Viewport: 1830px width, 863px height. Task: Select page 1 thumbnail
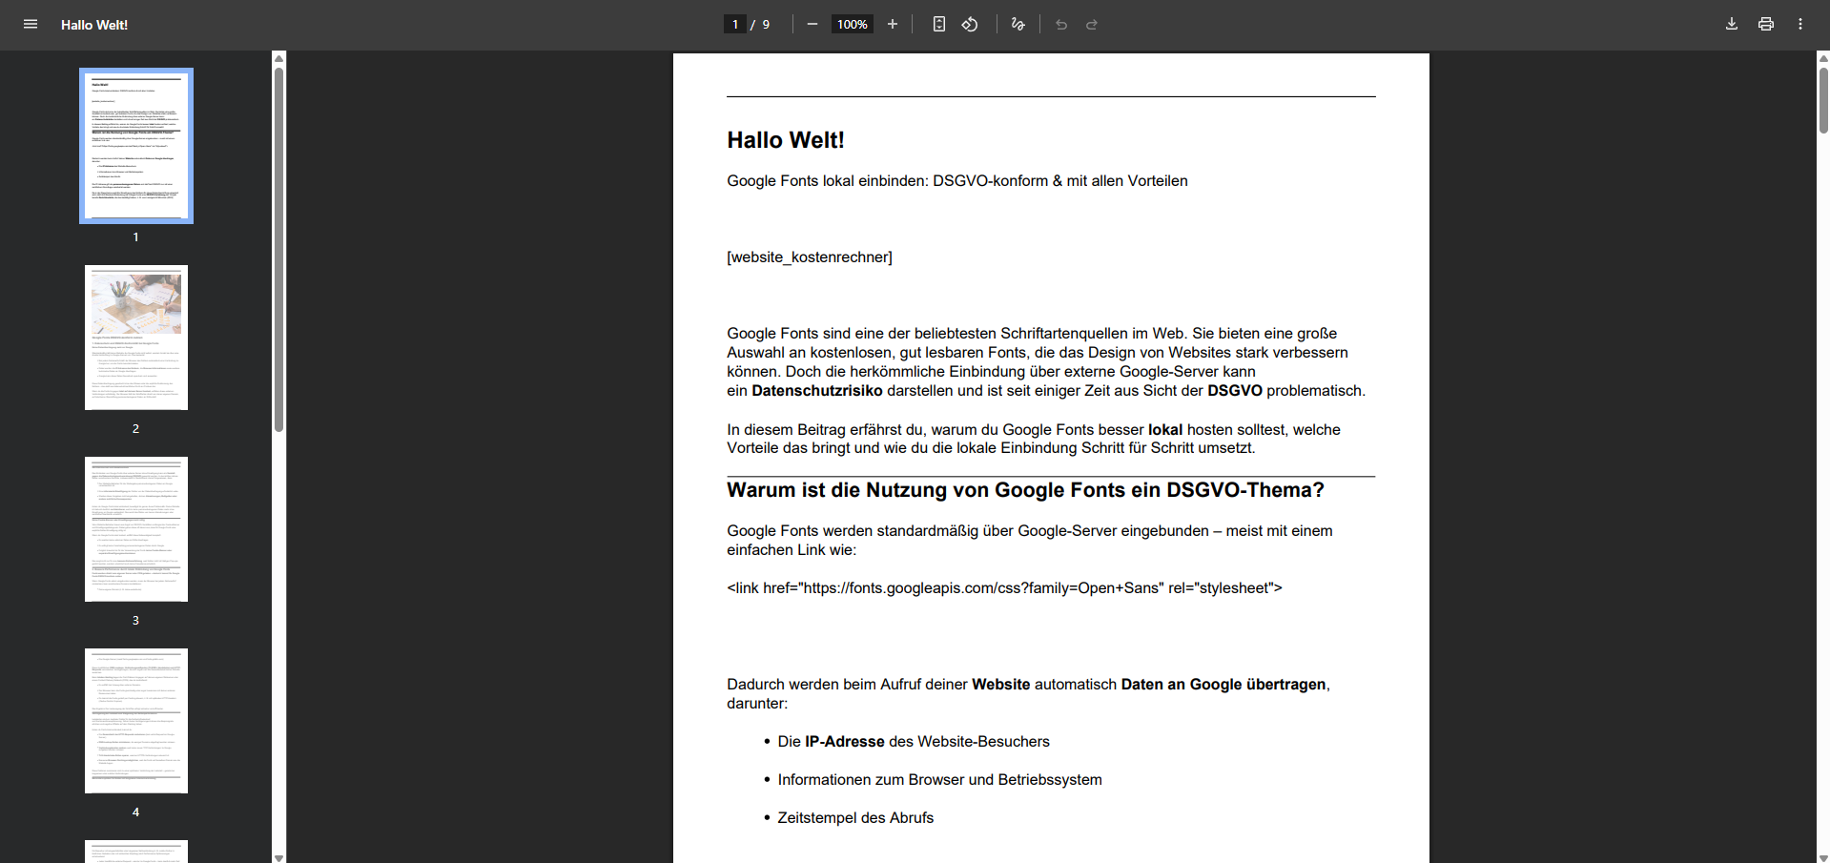point(136,146)
